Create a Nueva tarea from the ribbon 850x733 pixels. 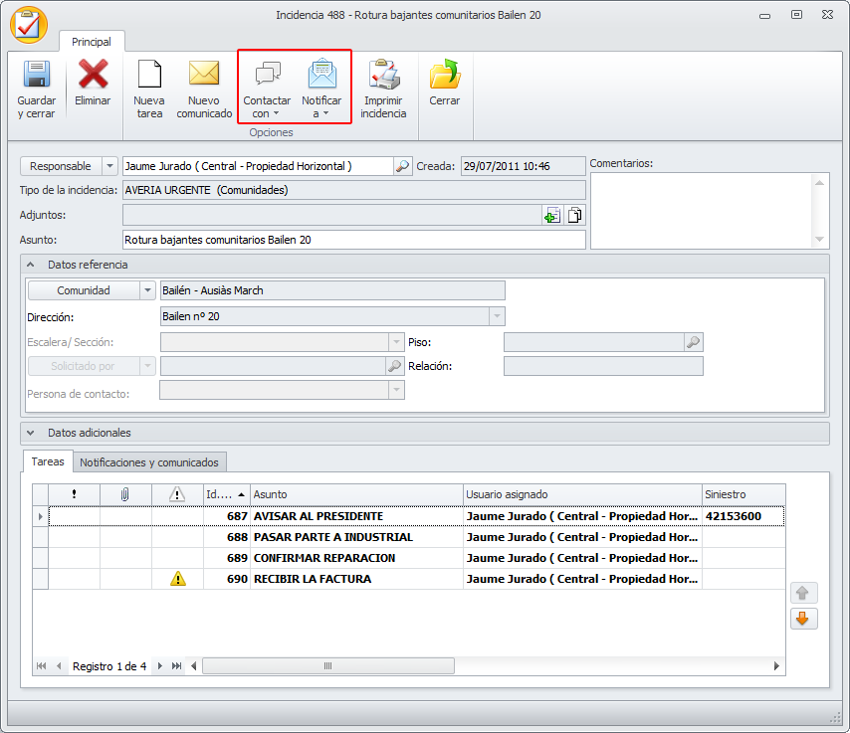tap(149, 90)
